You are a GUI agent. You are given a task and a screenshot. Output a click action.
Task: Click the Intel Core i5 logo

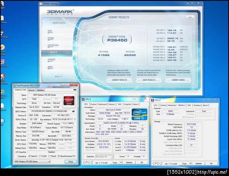click(139, 114)
